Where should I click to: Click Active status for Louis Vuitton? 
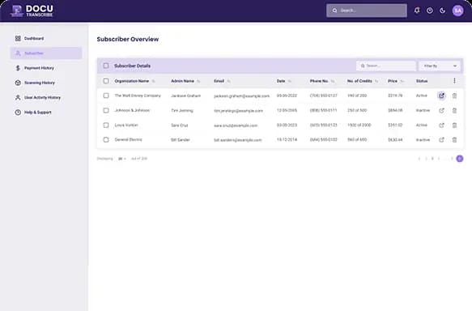pyautogui.click(x=422, y=125)
